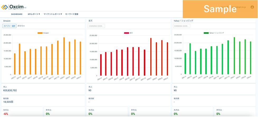
Task: Select the Yahoo green bar for 2021/12
Action: coord(228,57)
